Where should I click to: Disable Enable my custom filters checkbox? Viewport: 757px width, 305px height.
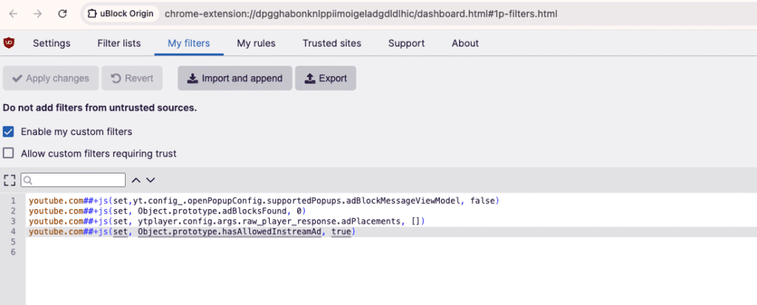point(8,131)
